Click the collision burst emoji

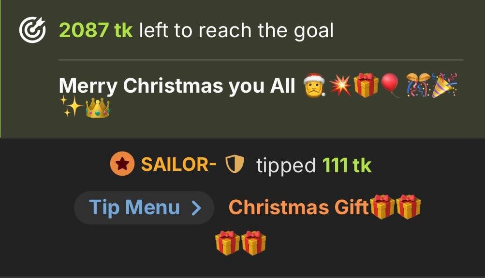(x=340, y=85)
